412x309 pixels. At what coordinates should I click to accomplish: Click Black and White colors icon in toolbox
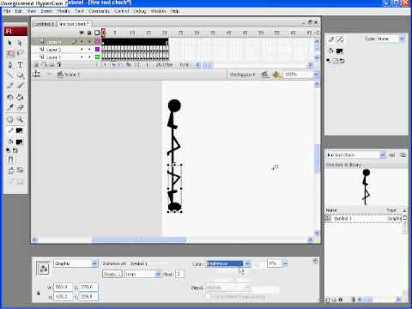[9, 150]
